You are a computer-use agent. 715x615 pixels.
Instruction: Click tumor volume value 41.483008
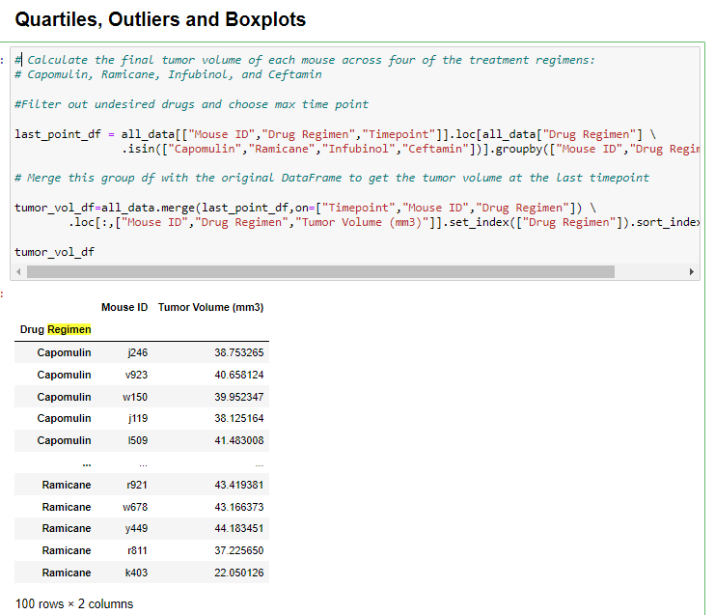coord(239,440)
